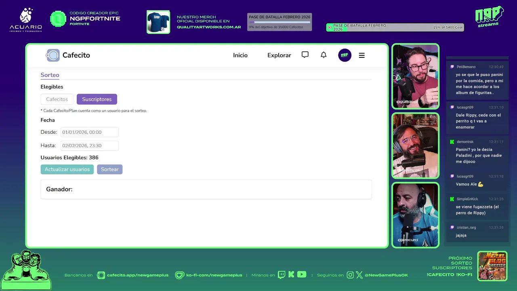Viewport: 517px width, 291px height.
Task: Click the Ko-fi cup icon in the bottom bar
Action: (179, 275)
